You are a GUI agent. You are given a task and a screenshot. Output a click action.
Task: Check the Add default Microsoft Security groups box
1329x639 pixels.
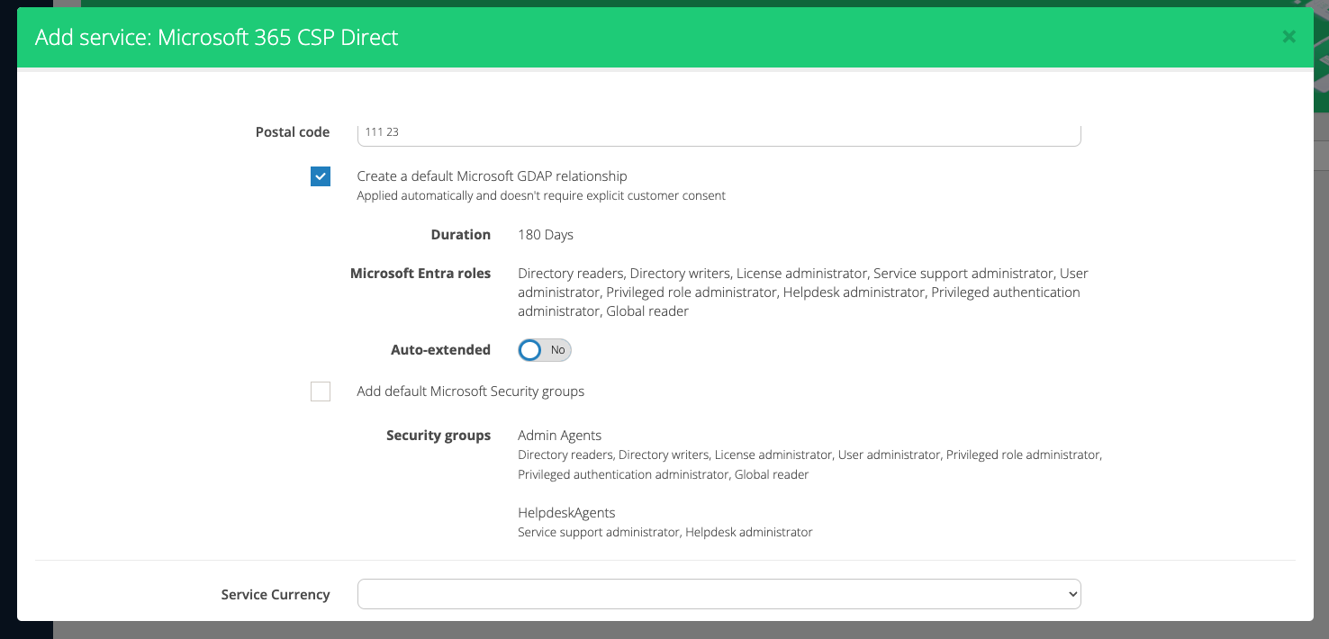click(321, 391)
